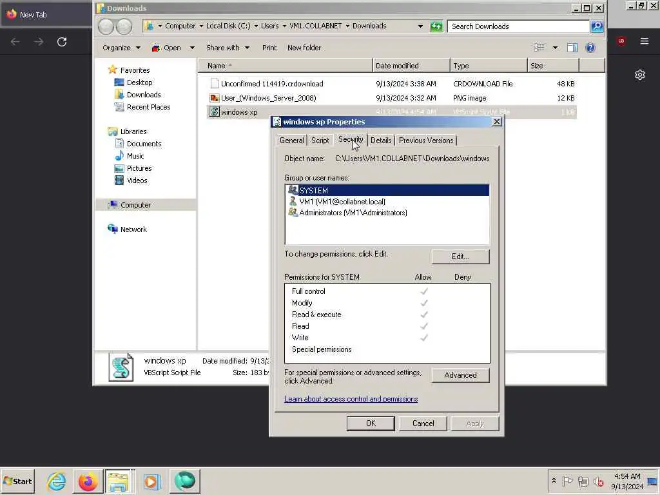Click the Write allow checkmark

(424, 338)
